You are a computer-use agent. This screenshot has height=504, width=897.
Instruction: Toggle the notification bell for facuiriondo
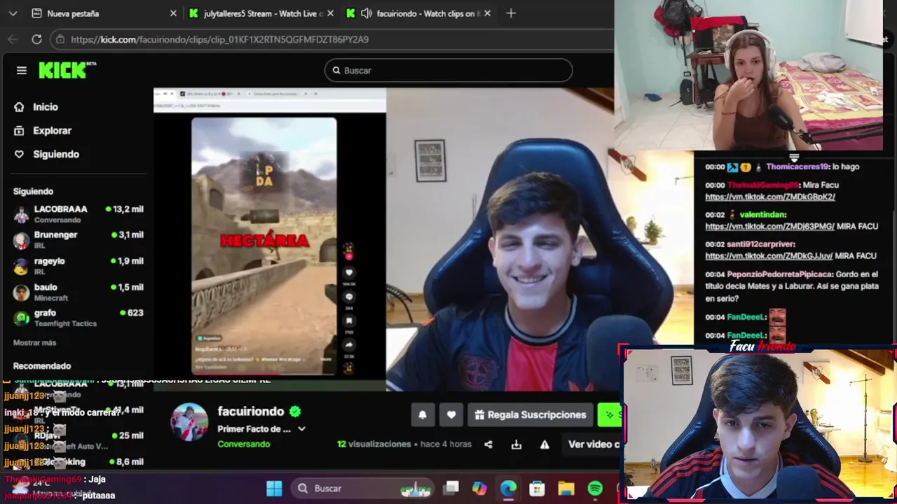tap(423, 415)
